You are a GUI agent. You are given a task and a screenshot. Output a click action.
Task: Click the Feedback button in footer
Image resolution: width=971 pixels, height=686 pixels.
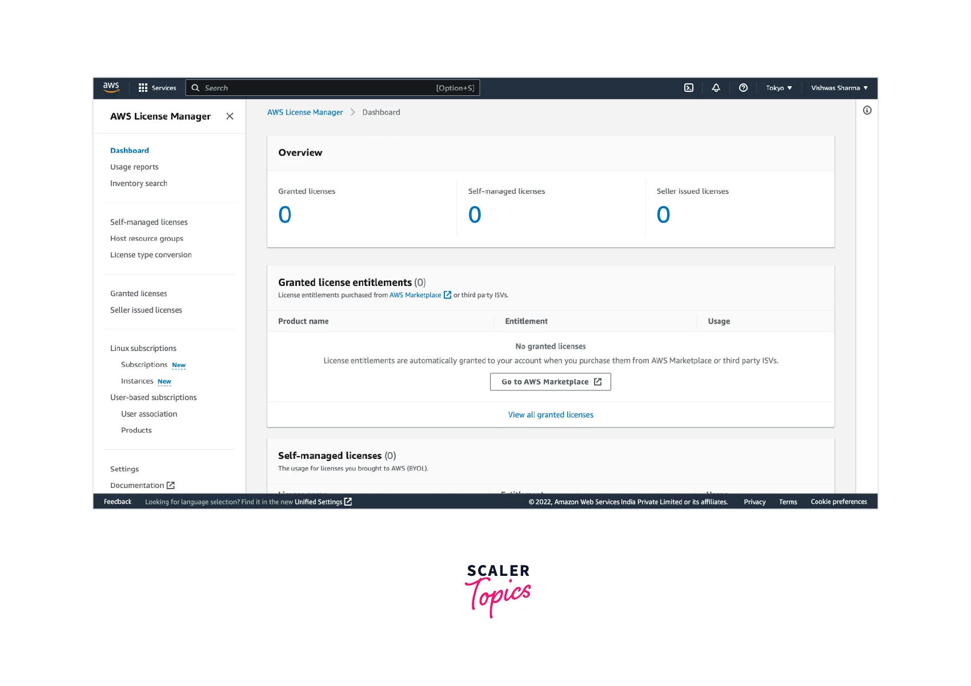[118, 502]
